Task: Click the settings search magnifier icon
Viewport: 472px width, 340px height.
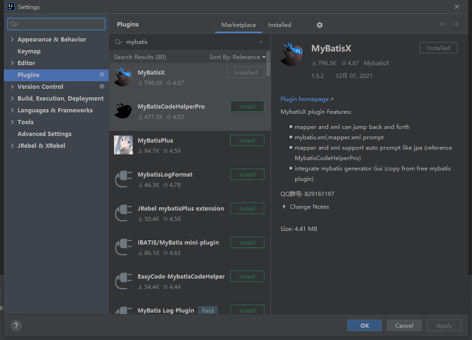Action: (x=14, y=24)
